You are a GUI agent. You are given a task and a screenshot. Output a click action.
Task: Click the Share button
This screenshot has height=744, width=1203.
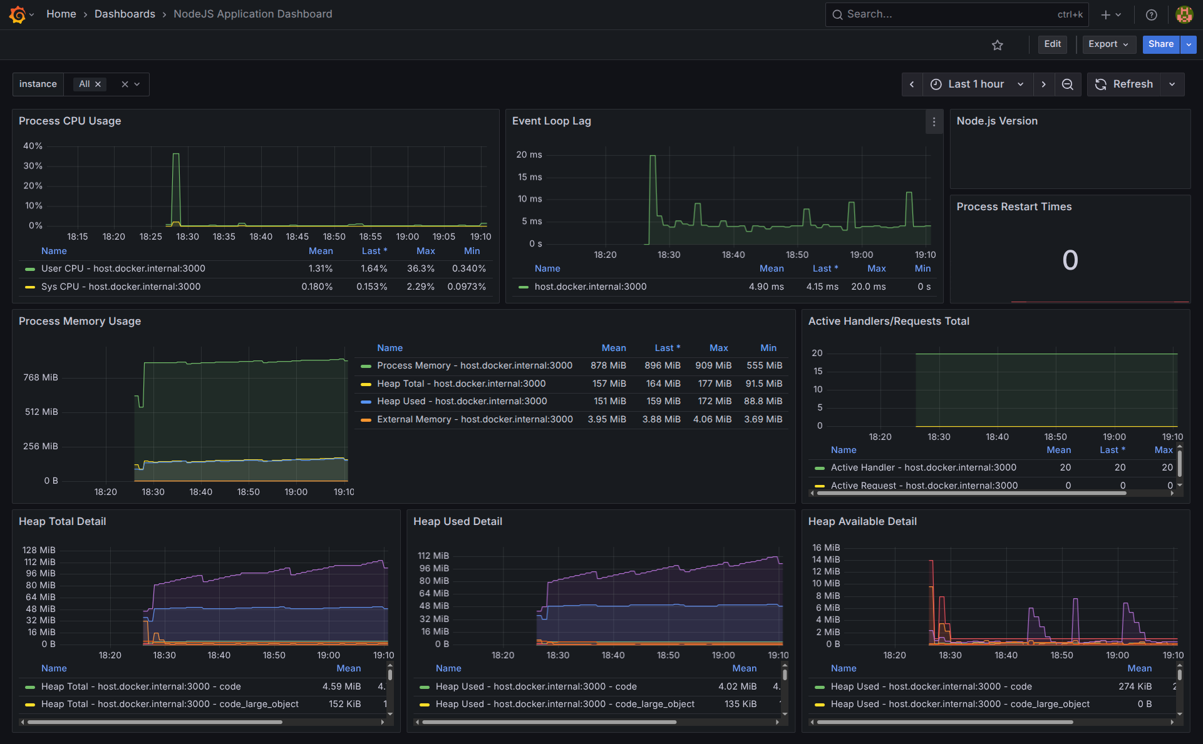1160,44
